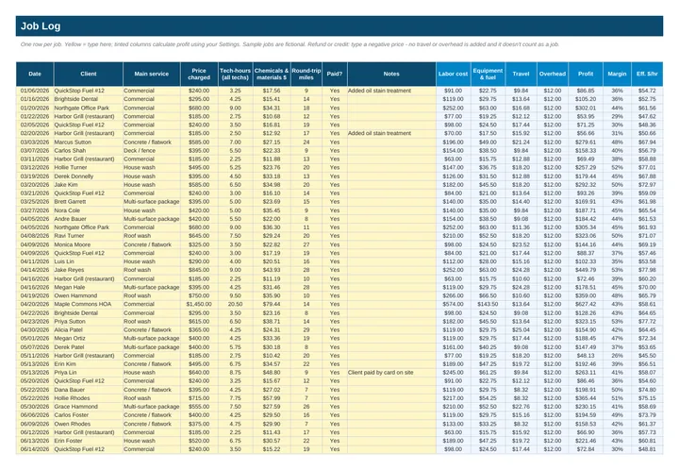Screen dimensions: 679x470
Task: Select the Derek Patel client cell
Action: (x=89, y=347)
